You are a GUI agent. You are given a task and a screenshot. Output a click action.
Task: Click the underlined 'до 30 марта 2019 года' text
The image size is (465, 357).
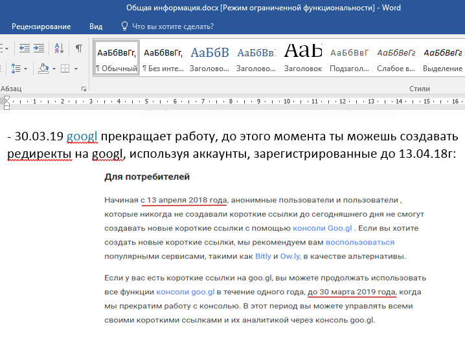point(352,292)
